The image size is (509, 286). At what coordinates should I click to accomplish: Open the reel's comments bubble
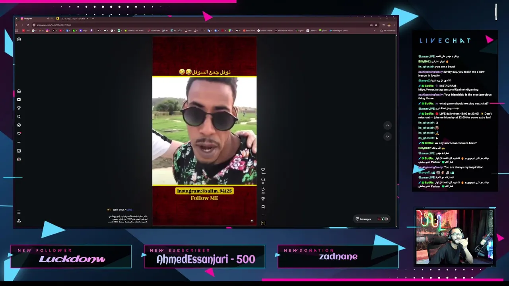[263, 180]
